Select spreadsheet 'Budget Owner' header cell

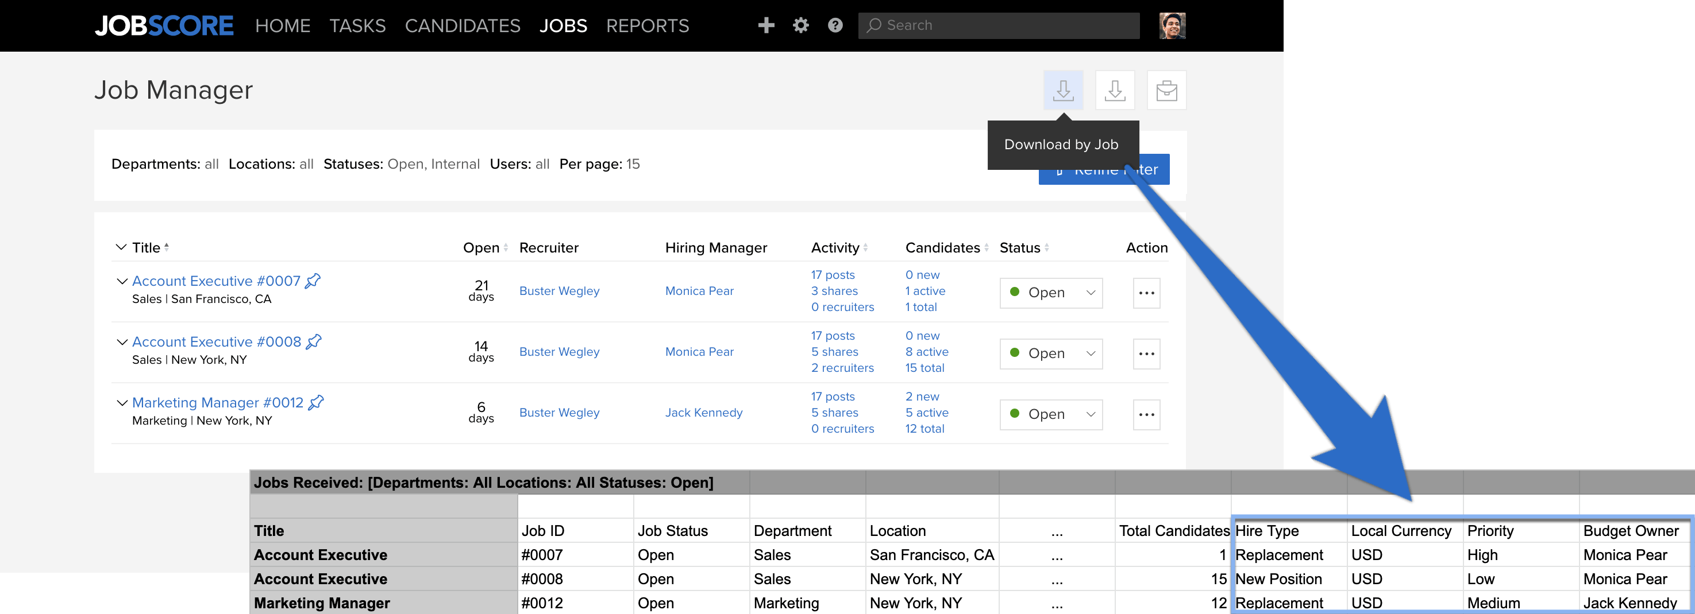pos(1635,531)
